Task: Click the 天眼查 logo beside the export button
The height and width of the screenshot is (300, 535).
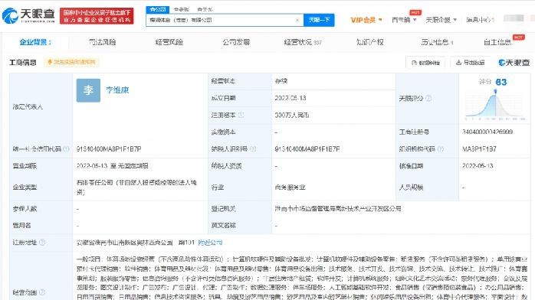Action: (x=514, y=63)
